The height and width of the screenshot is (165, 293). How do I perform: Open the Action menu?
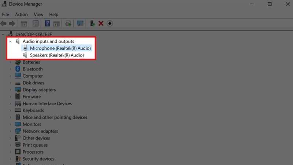point(21,14)
